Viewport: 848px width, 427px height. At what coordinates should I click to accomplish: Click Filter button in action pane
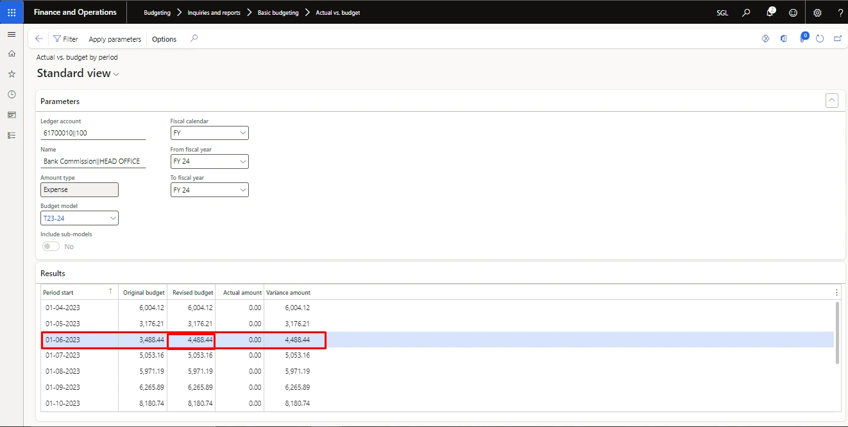coord(65,39)
